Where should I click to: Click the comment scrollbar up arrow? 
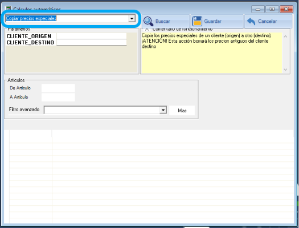click(x=285, y=36)
